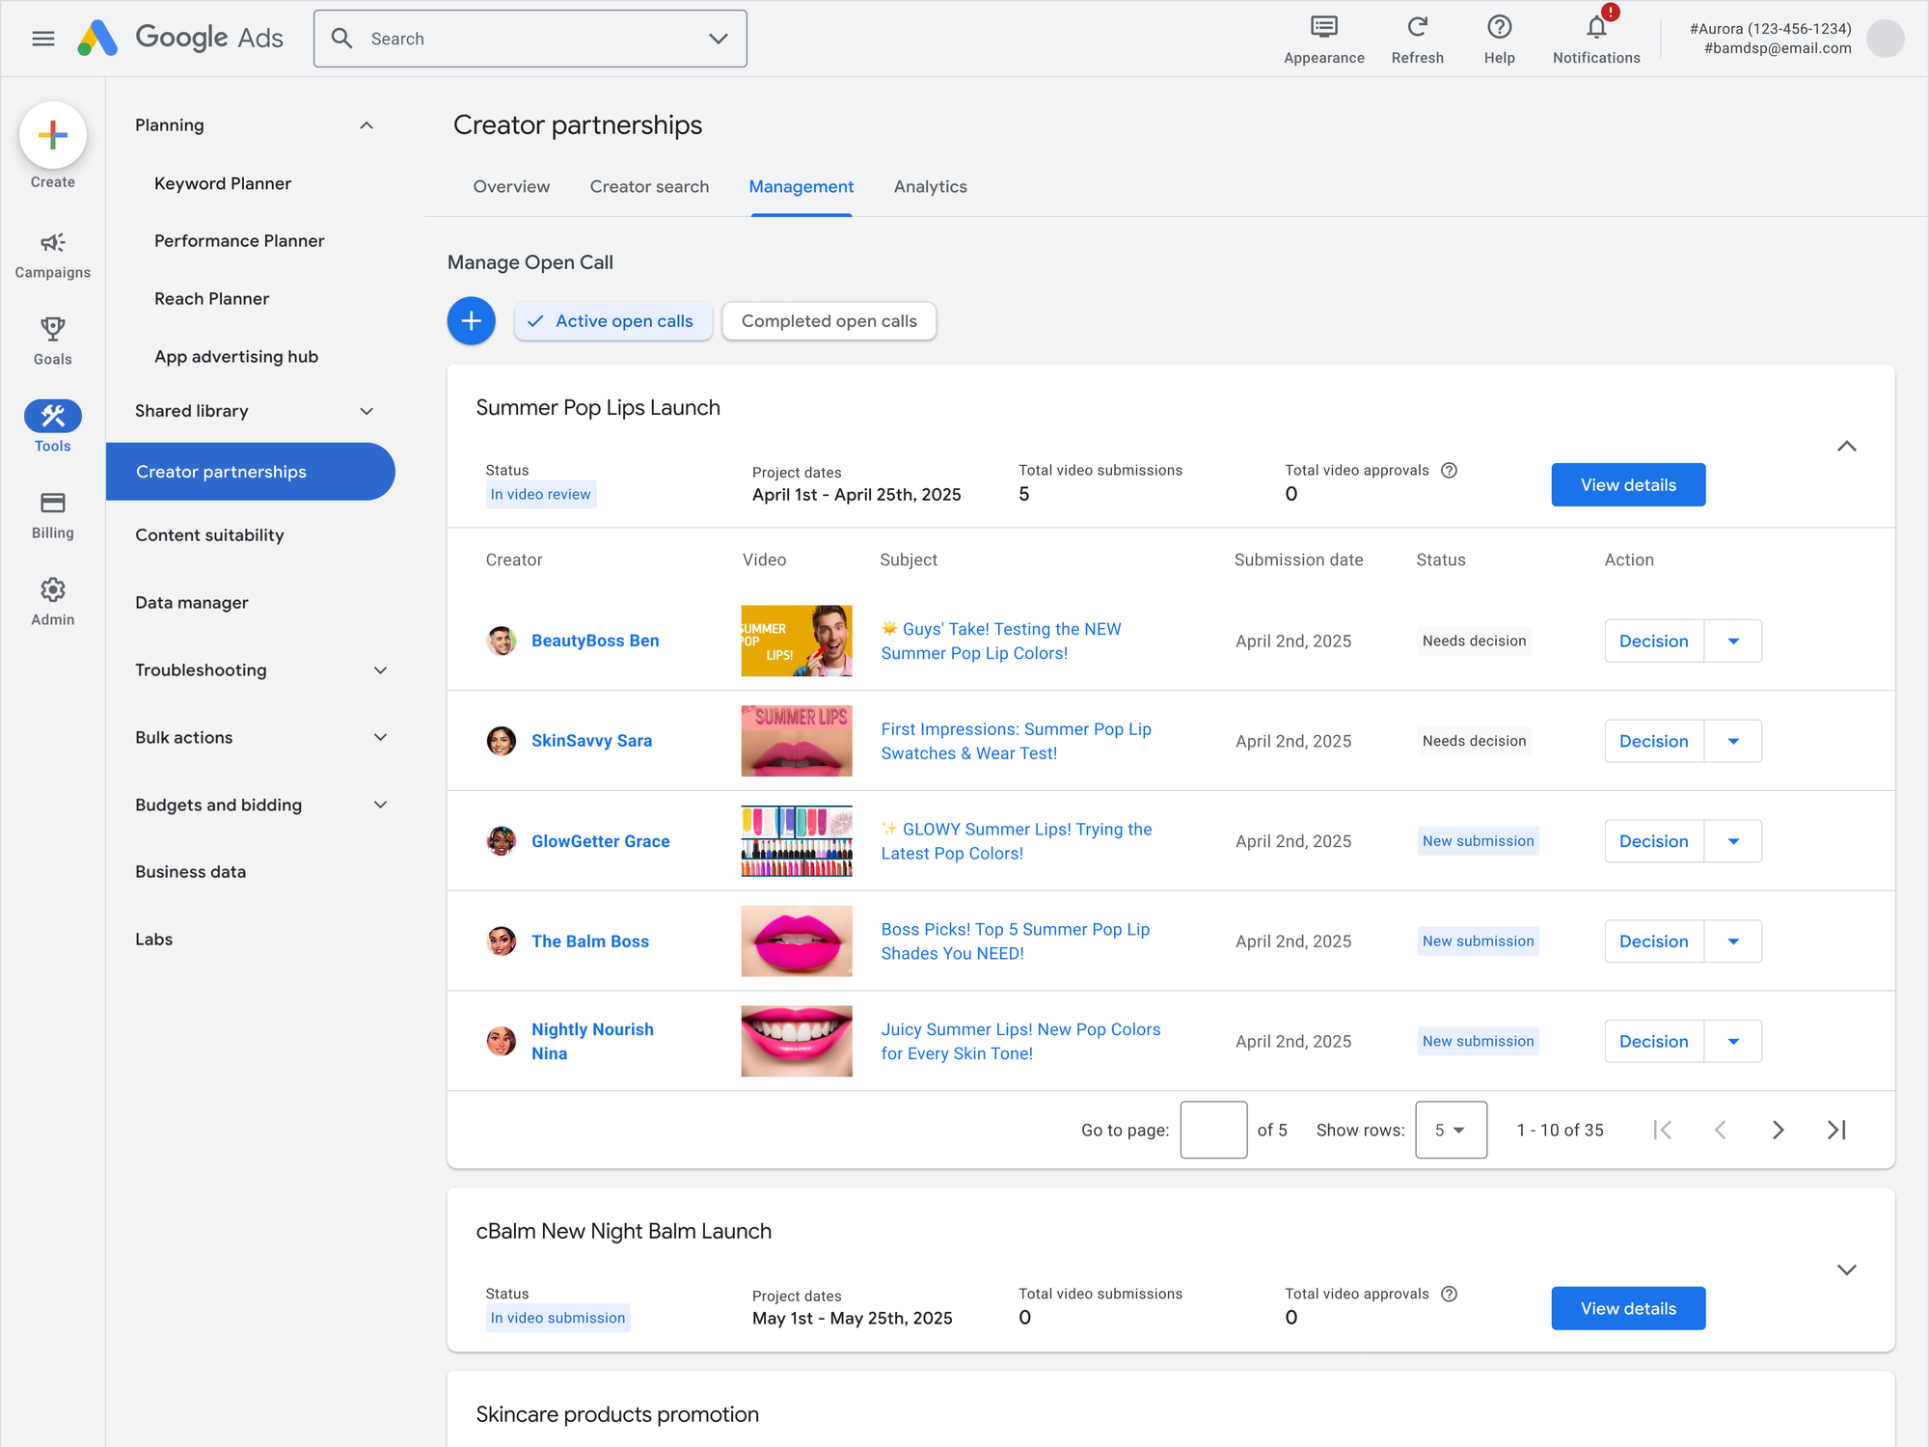Open BeautyBoss Ben's video thumbnail
Viewport: 1929px width, 1447px height.
click(797, 641)
